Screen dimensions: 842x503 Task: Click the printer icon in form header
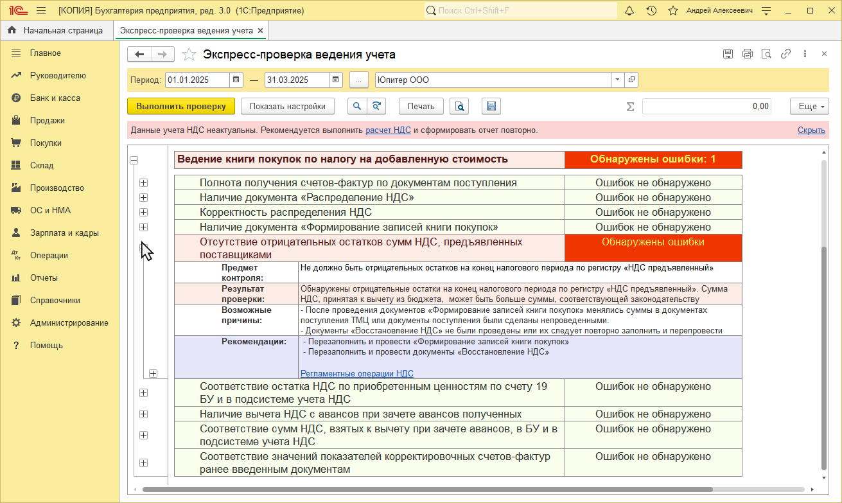[747, 55]
